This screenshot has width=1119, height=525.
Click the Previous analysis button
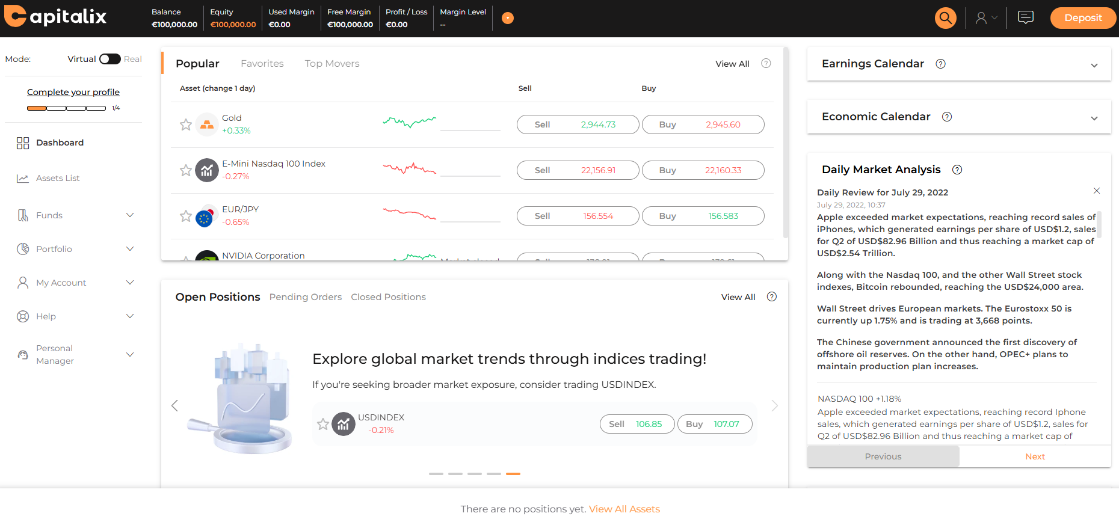(883, 456)
